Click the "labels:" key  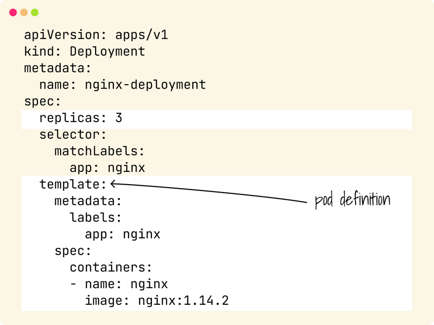pos(96,218)
